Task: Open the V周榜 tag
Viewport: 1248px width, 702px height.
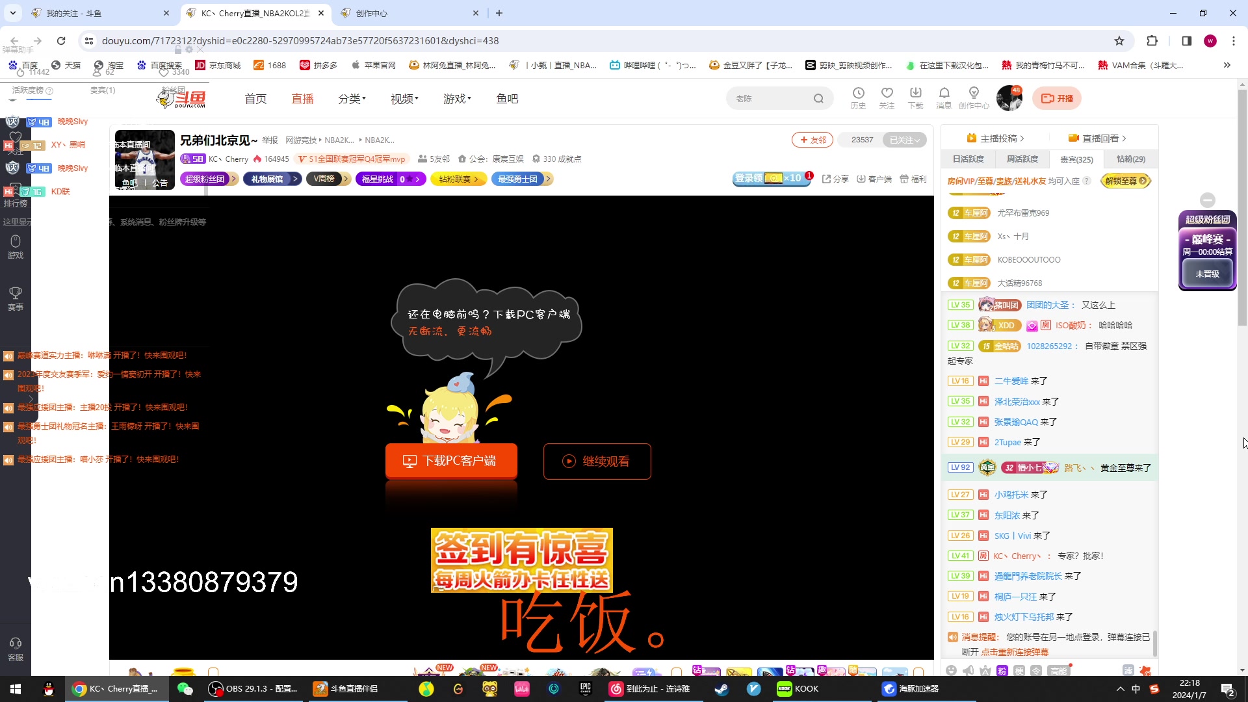Action: 328,179
